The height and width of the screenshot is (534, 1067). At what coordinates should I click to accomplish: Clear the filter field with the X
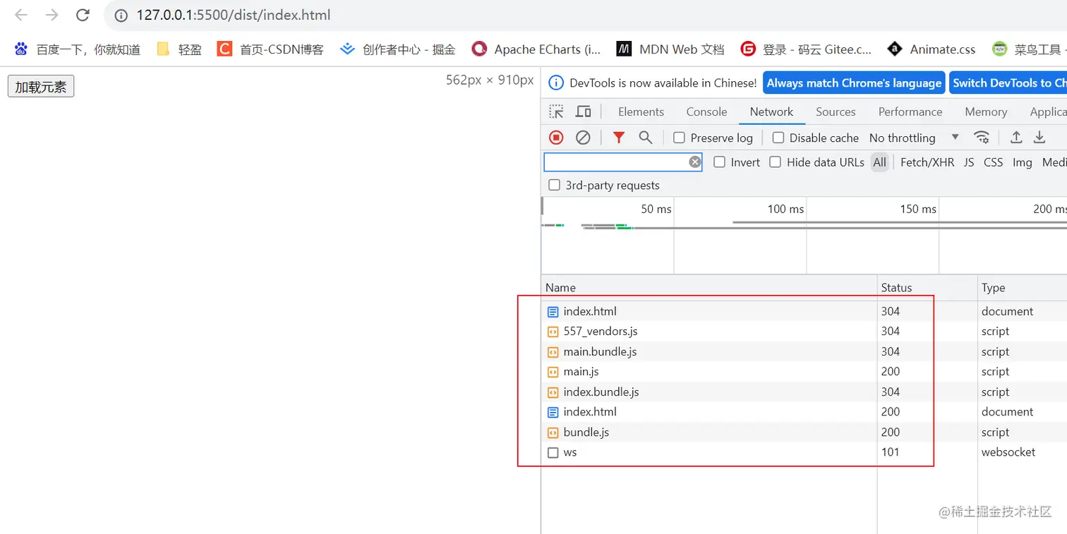click(x=695, y=162)
